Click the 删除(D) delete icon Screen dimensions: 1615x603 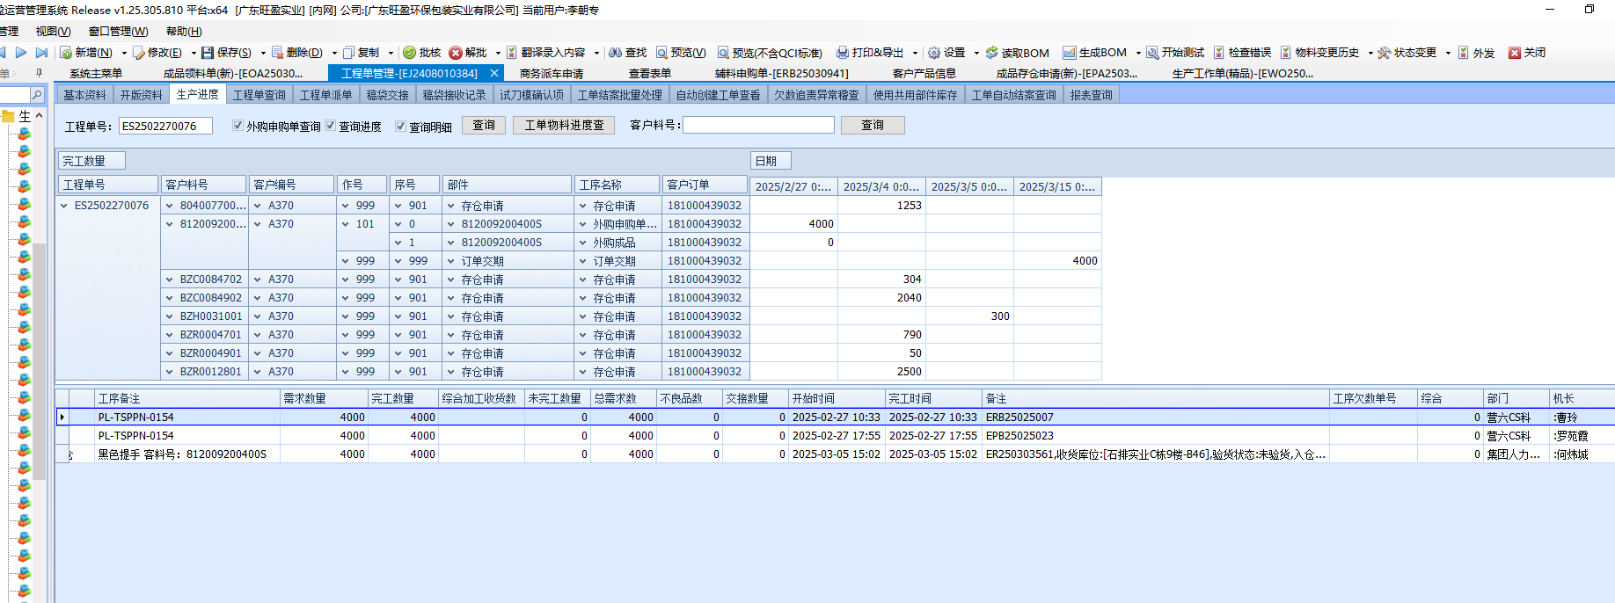[x=277, y=53]
